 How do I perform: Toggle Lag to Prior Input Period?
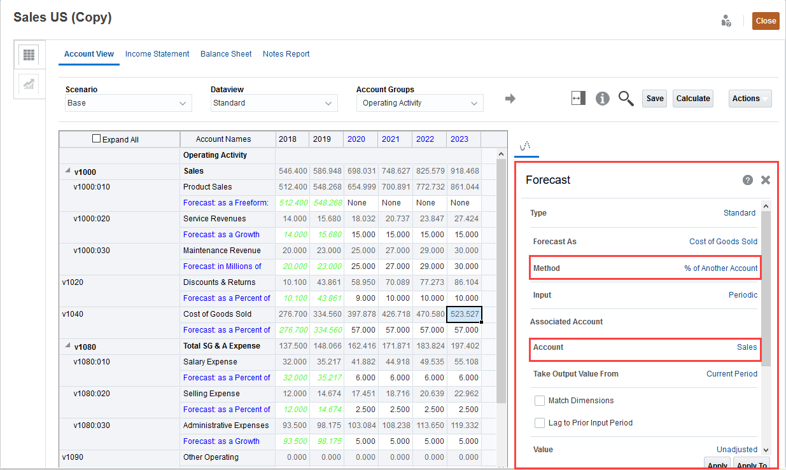pyautogui.click(x=540, y=423)
